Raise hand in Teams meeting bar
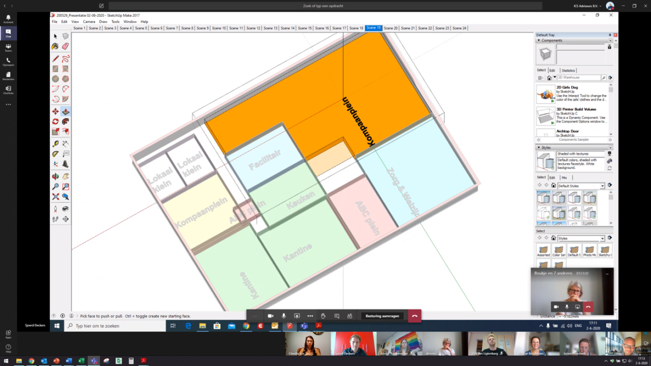651x366 pixels. coord(323,316)
